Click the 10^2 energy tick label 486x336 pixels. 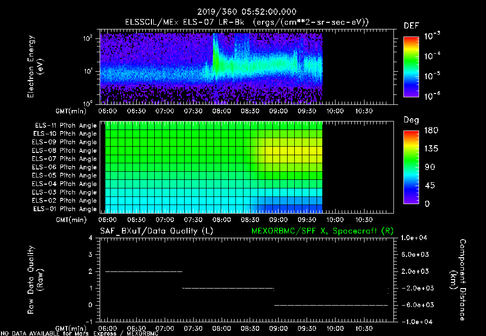[x=88, y=38]
